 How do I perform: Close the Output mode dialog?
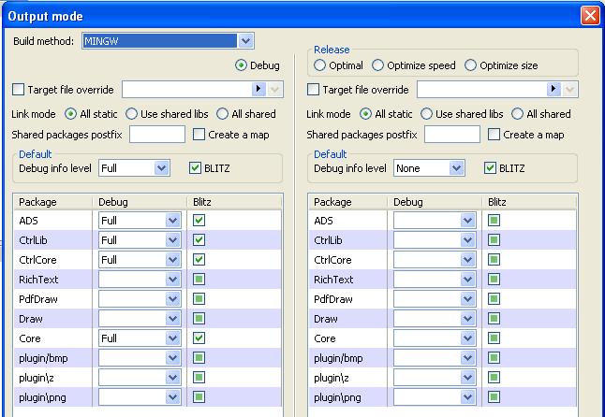tap(589, 16)
